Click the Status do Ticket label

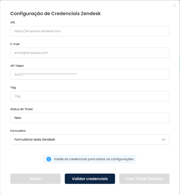point(21,109)
